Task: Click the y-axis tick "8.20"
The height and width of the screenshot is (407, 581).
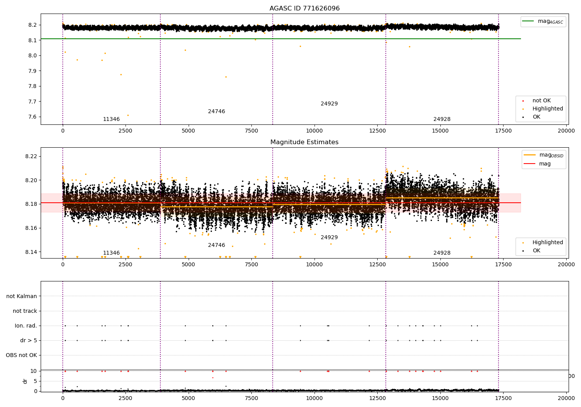Action: [x=31, y=181]
